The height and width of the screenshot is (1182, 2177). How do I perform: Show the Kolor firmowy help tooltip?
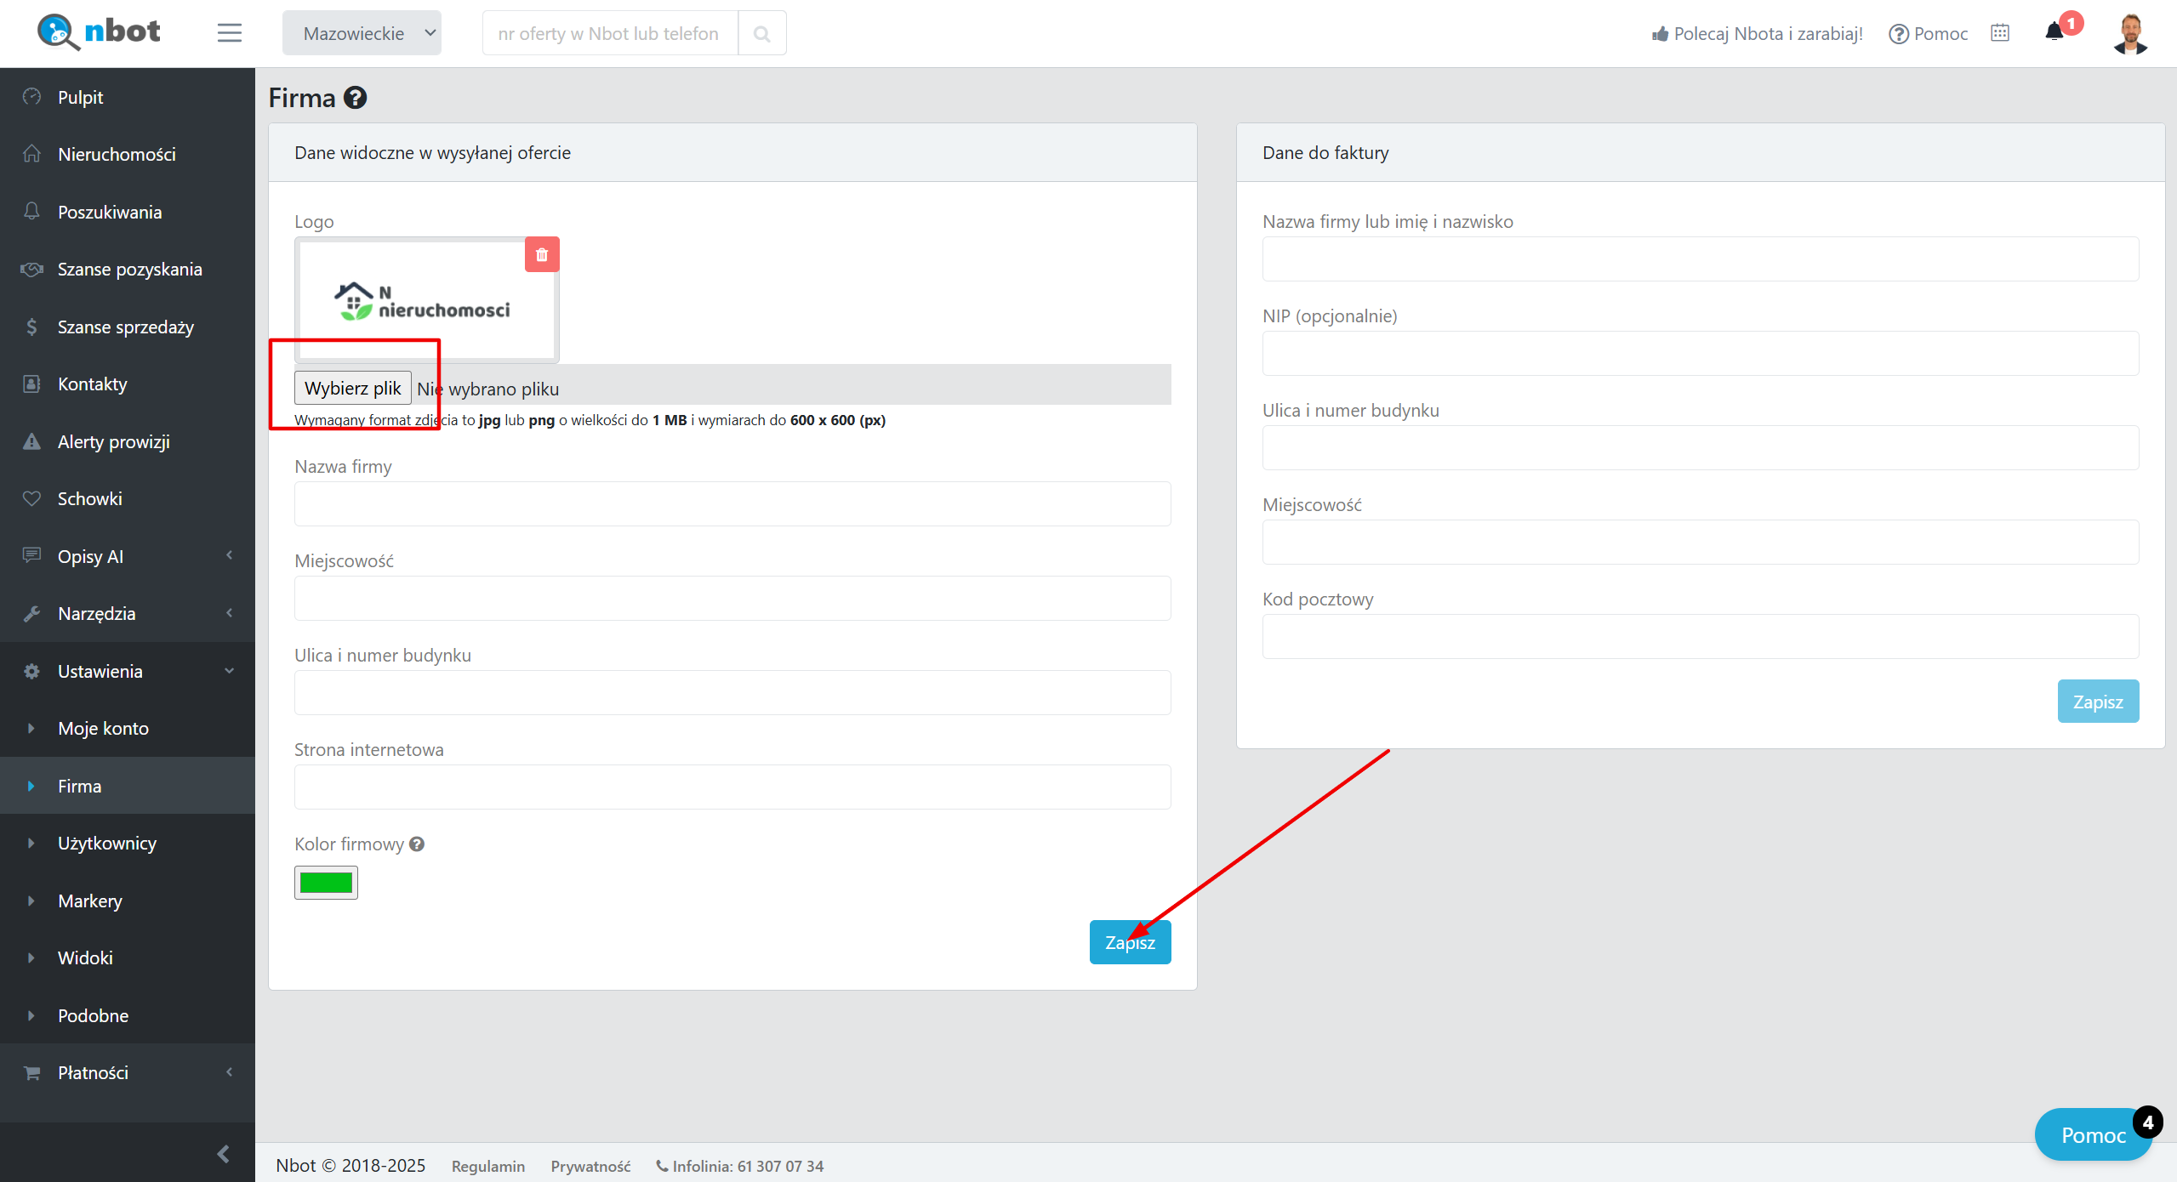pyautogui.click(x=417, y=844)
